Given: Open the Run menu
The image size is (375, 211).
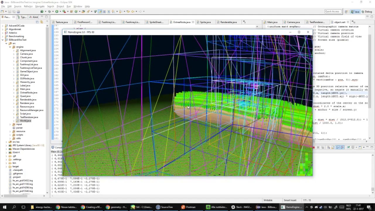Looking at the screenshot, I should point(69,6).
